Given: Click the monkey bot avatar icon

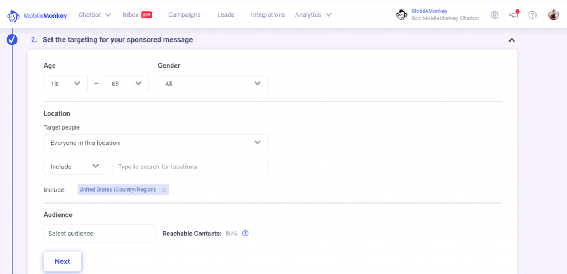Looking at the screenshot, I should point(402,15).
